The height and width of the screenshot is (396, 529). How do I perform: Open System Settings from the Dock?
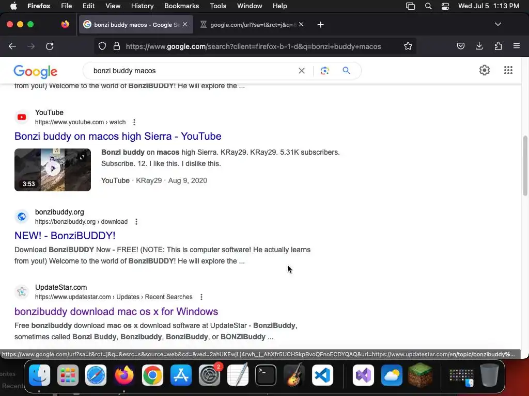click(x=209, y=375)
